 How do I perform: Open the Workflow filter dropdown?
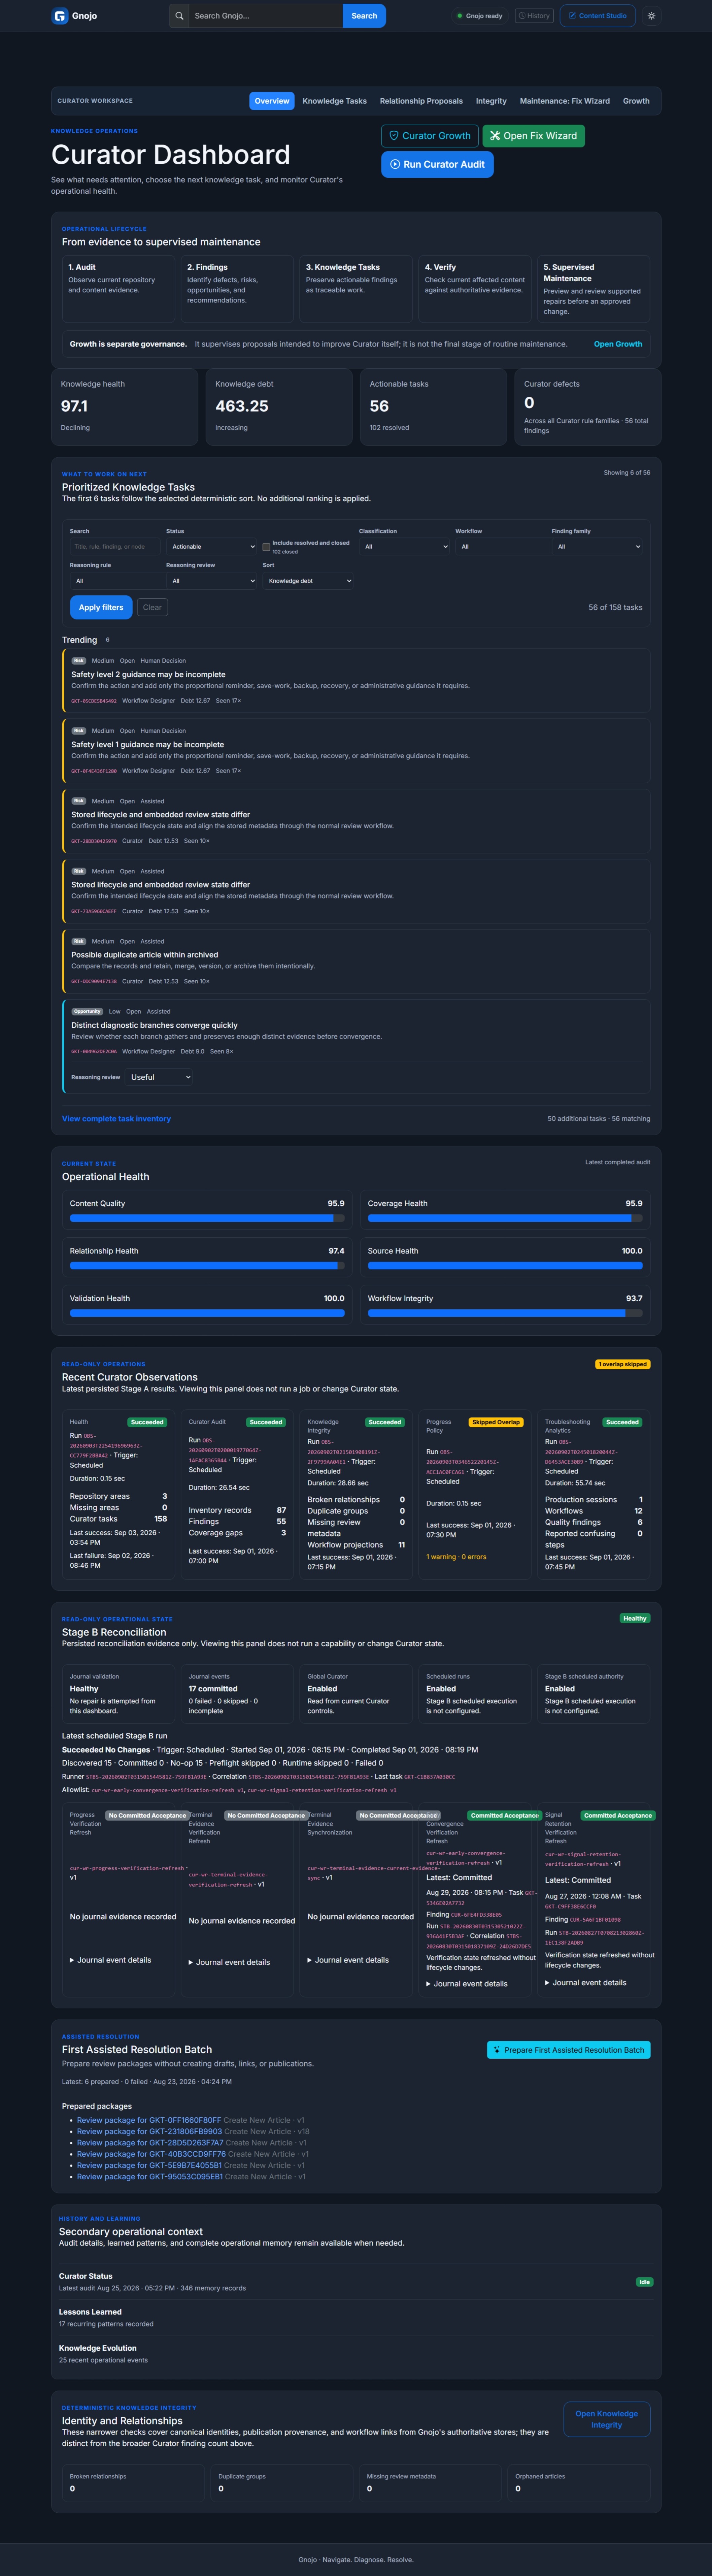click(501, 547)
